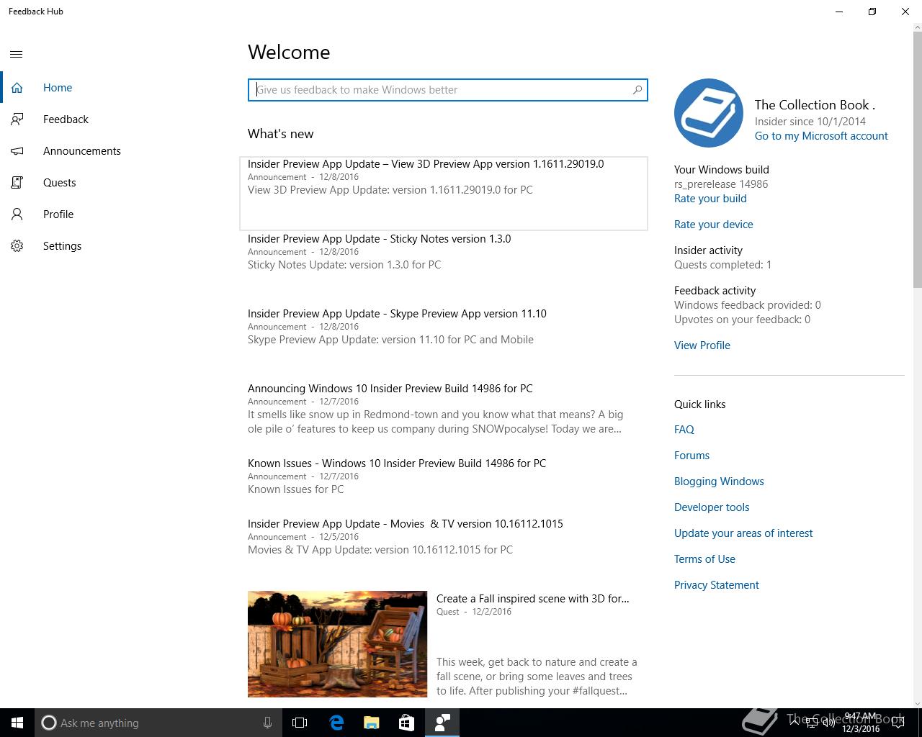The height and width of the screenshot is (737, 922).
Task: Open 'Create a Fall inspired scene' quest title
Action: [532, 599]
